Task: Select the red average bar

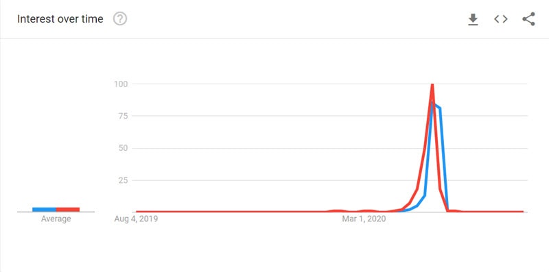Action: (x=68, y=210)
